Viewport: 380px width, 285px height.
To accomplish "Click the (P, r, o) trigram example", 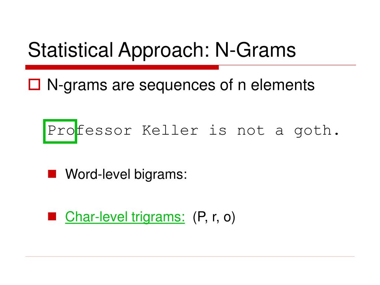I will 214,217.
